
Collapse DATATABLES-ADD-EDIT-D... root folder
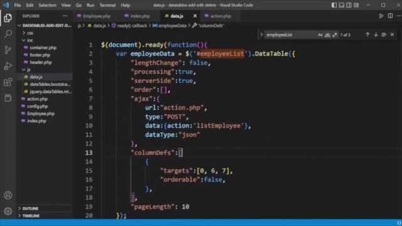click(x=45, y=26)
